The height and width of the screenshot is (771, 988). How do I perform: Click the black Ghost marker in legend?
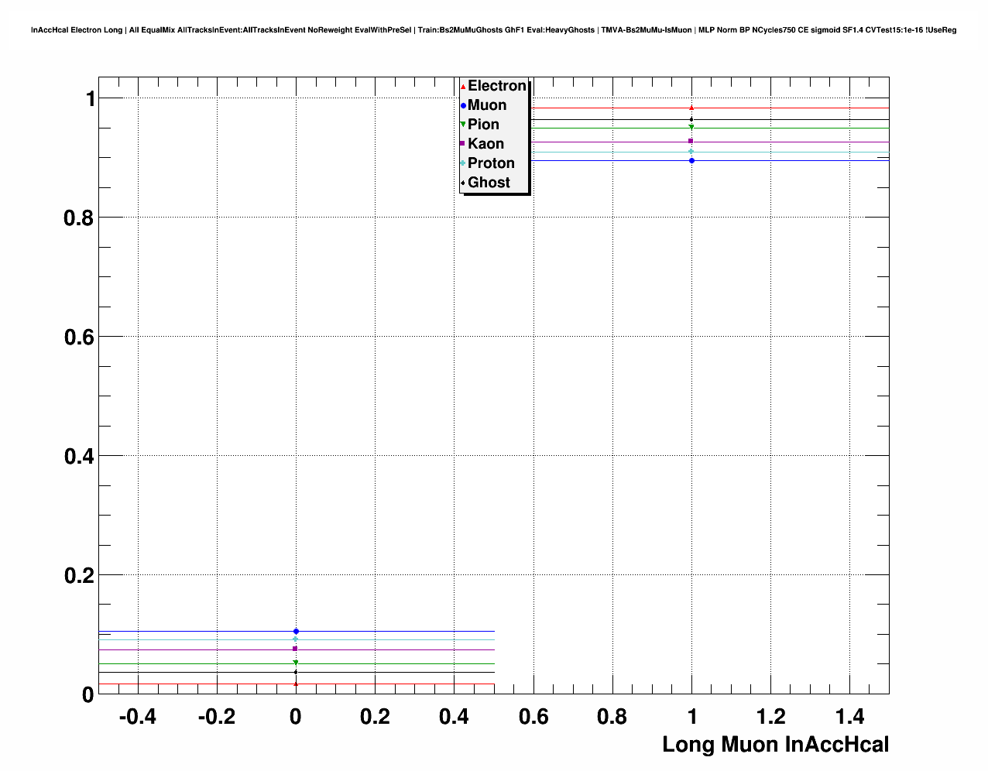(x=462, y=183)
